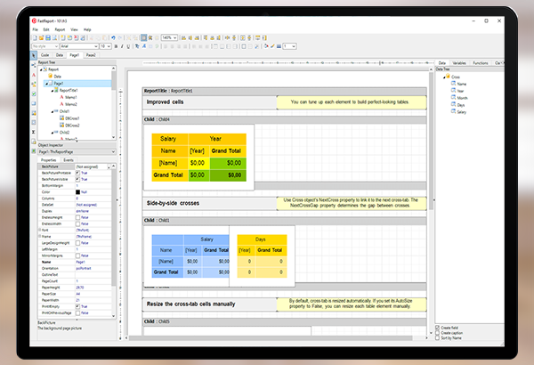Viewport: 534px width, 365px height.
Task: Toggle Italic text formatting
Action: 122,45
